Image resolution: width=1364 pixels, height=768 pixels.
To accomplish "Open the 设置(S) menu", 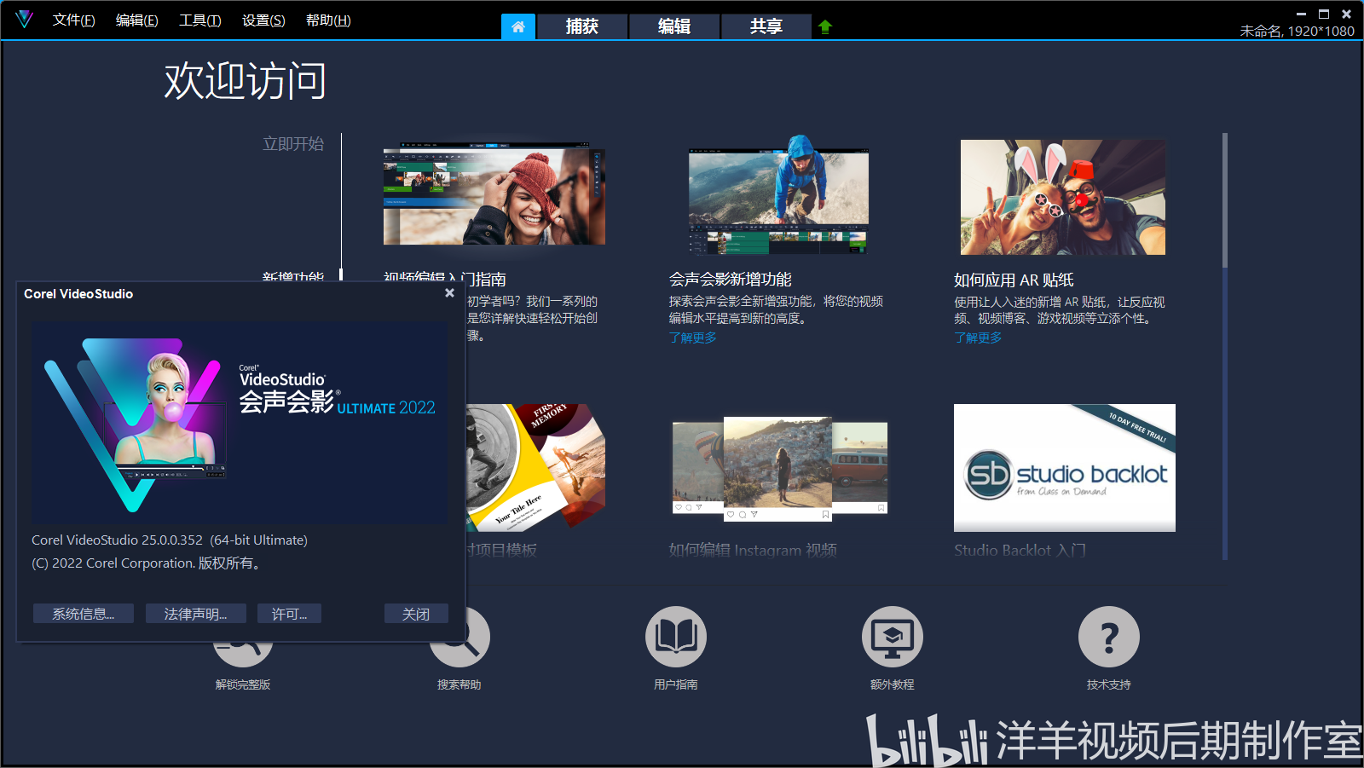I will coord(263,20).
